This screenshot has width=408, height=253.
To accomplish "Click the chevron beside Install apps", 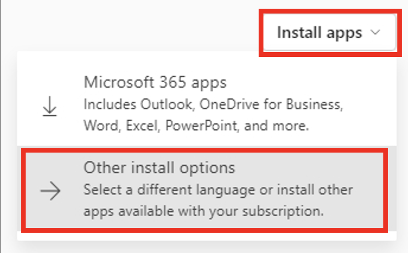I will [x=375, y=32].
